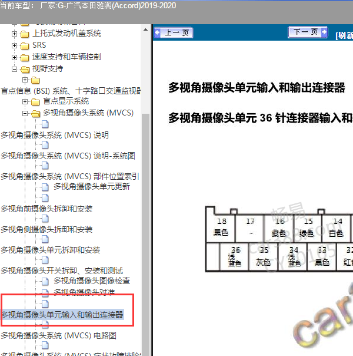Viewport: 353px width, 356px height.
Task: Open 多视角侧摄像头拆卸和安装 page
Action: (46, 229)
